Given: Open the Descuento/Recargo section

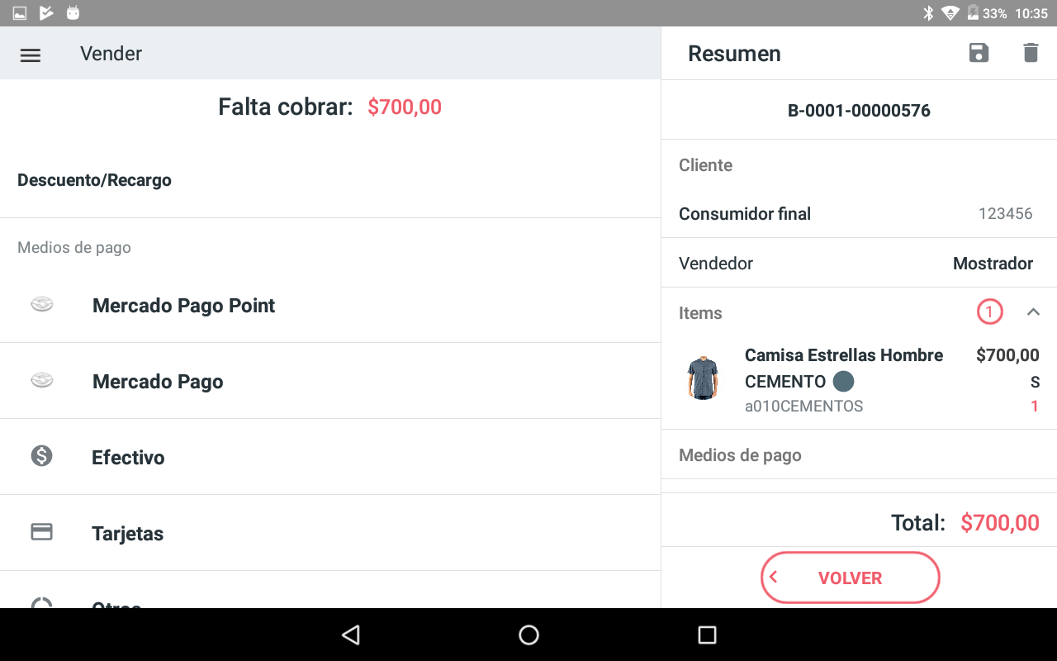Looking at the screenshot, I should (x=330, y=180).
